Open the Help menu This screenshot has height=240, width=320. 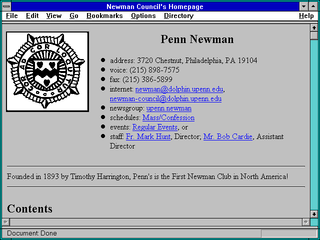(306, 16)
